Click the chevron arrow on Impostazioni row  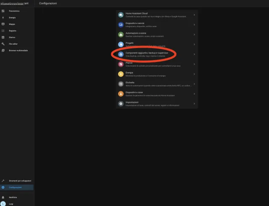tap(194, 103)
